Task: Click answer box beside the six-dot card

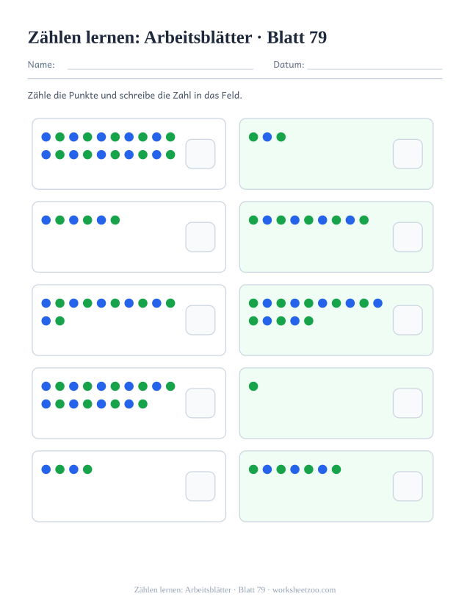Action: tap(200, 237)
